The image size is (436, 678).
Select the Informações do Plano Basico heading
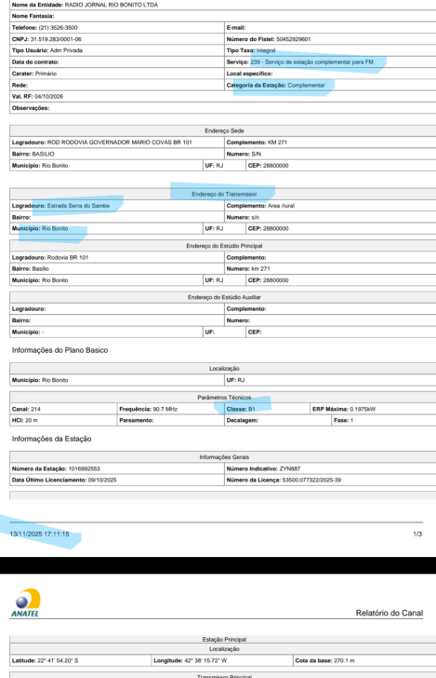click(60, 350)
